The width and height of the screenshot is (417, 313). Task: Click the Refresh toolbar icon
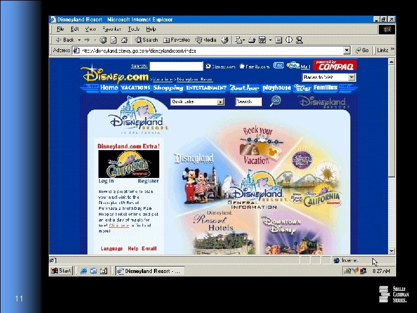click(114, 40)
